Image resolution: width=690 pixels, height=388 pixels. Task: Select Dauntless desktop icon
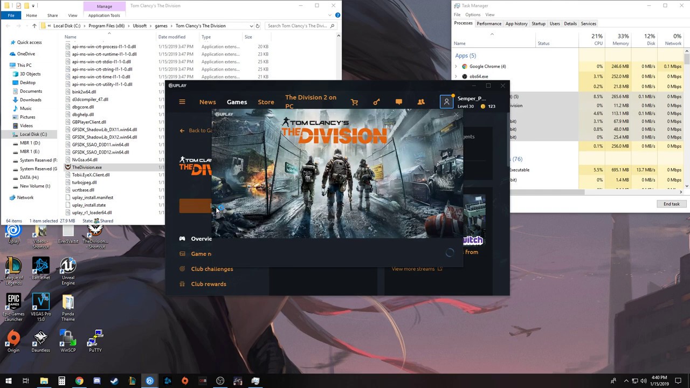click(x=40, y=341)
